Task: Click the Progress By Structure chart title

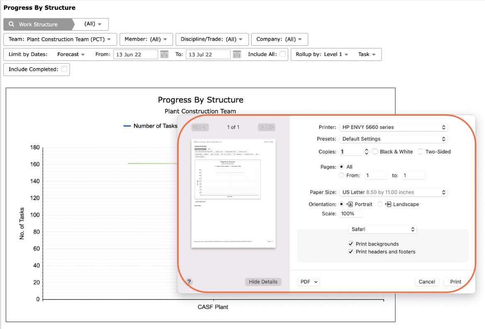Action: pyautogui.click(x=201, y=100)
